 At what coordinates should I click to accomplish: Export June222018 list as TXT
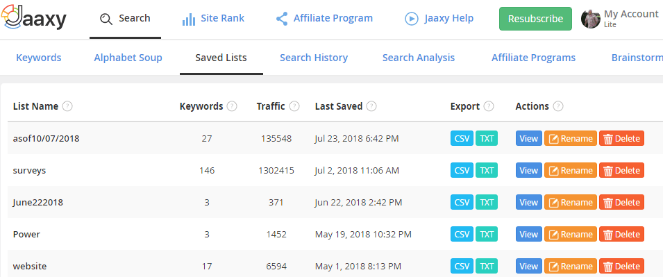[487, 202]
